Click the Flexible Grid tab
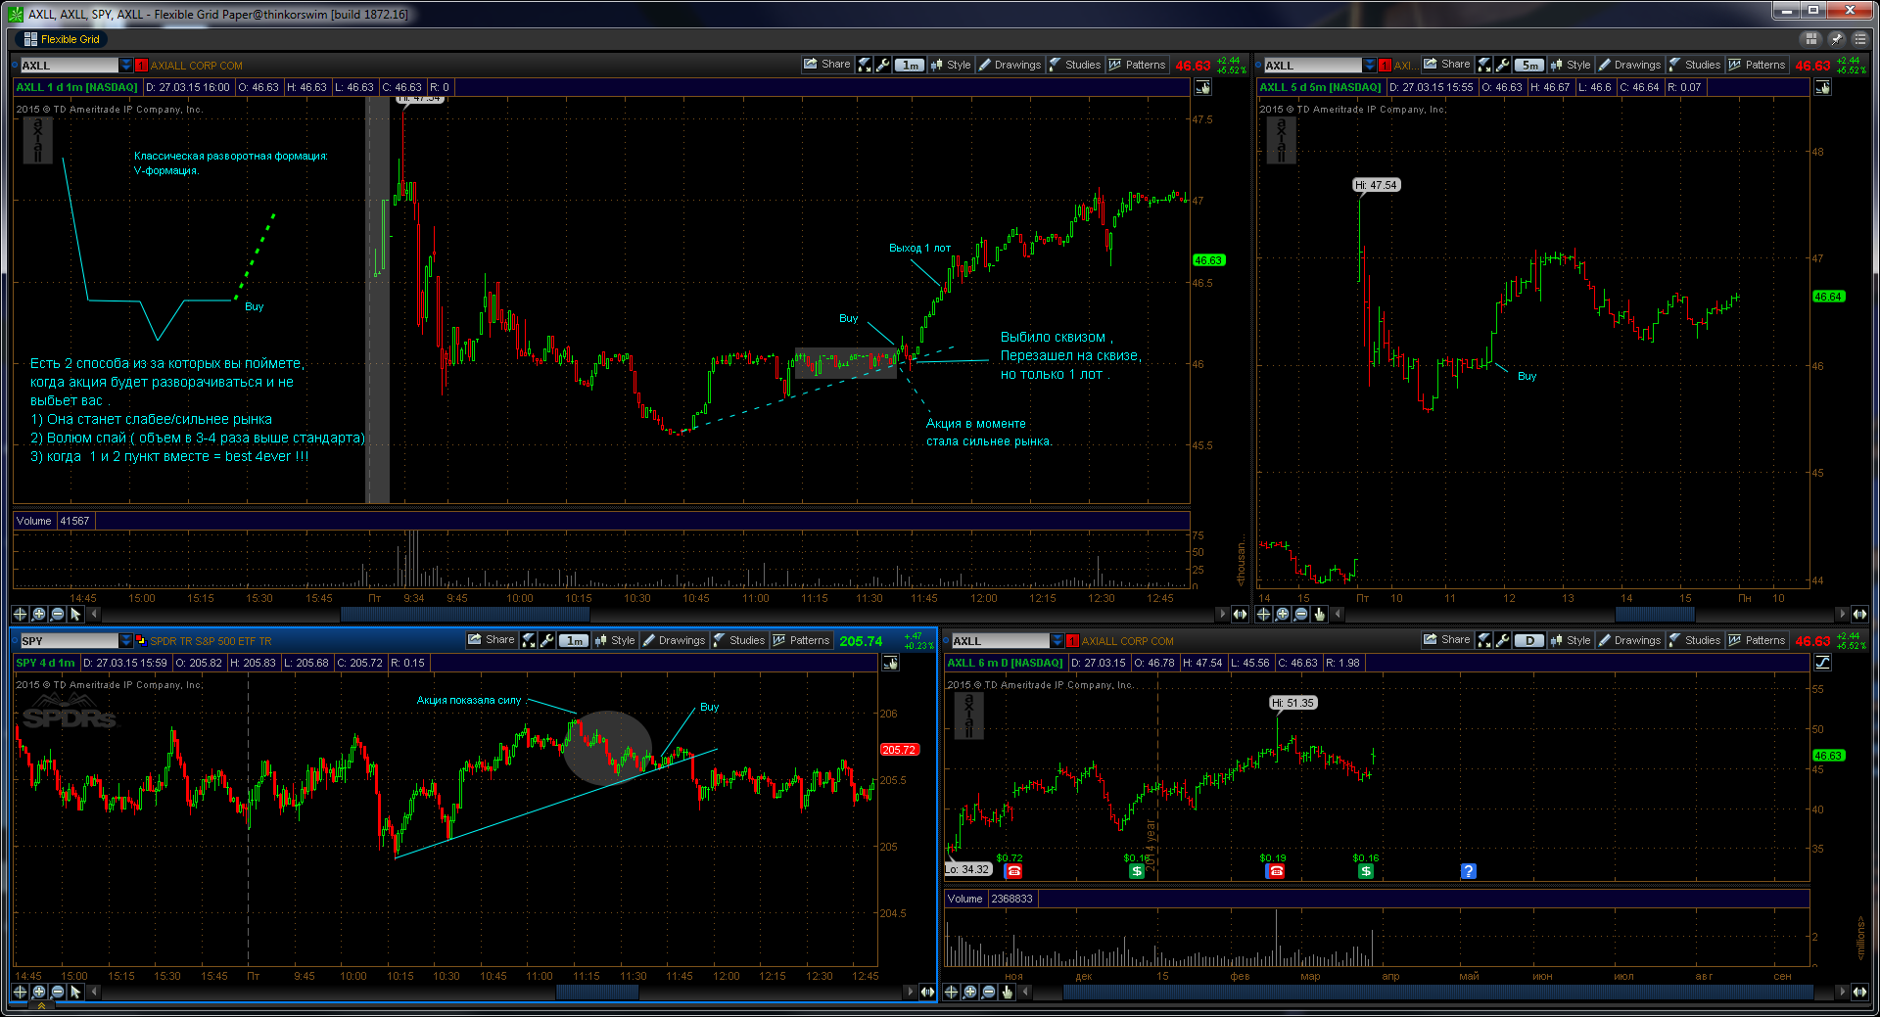The image size is (1880, 1017). (62, 39)
